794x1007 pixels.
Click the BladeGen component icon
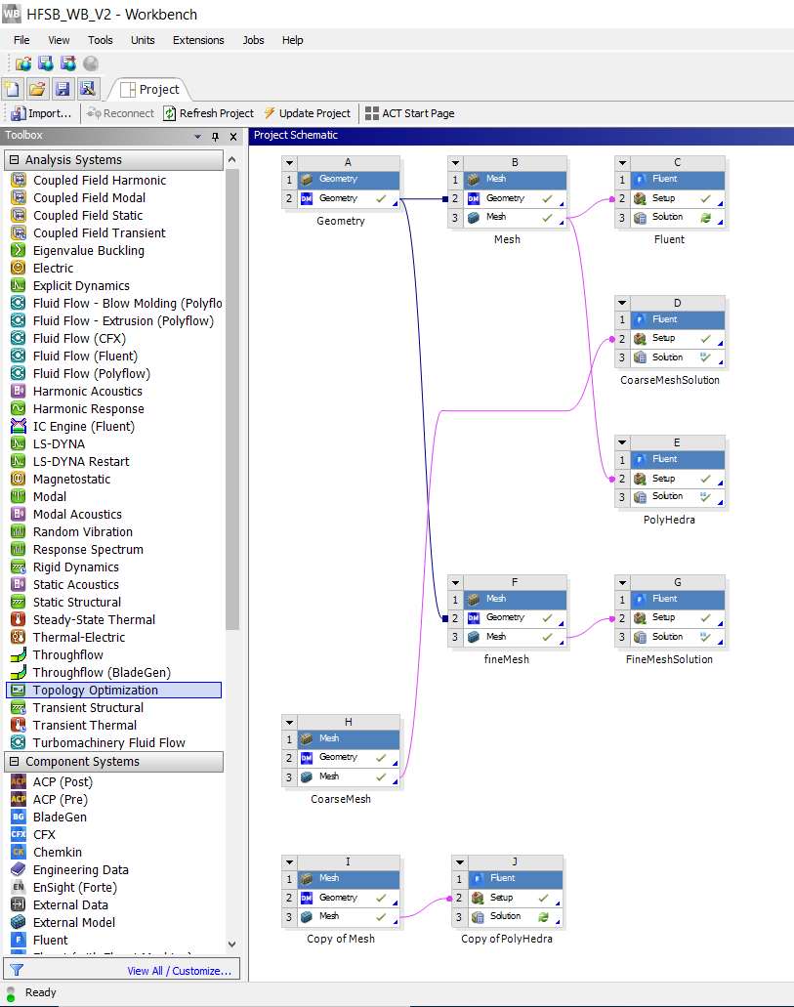click(x=18, y=817)
